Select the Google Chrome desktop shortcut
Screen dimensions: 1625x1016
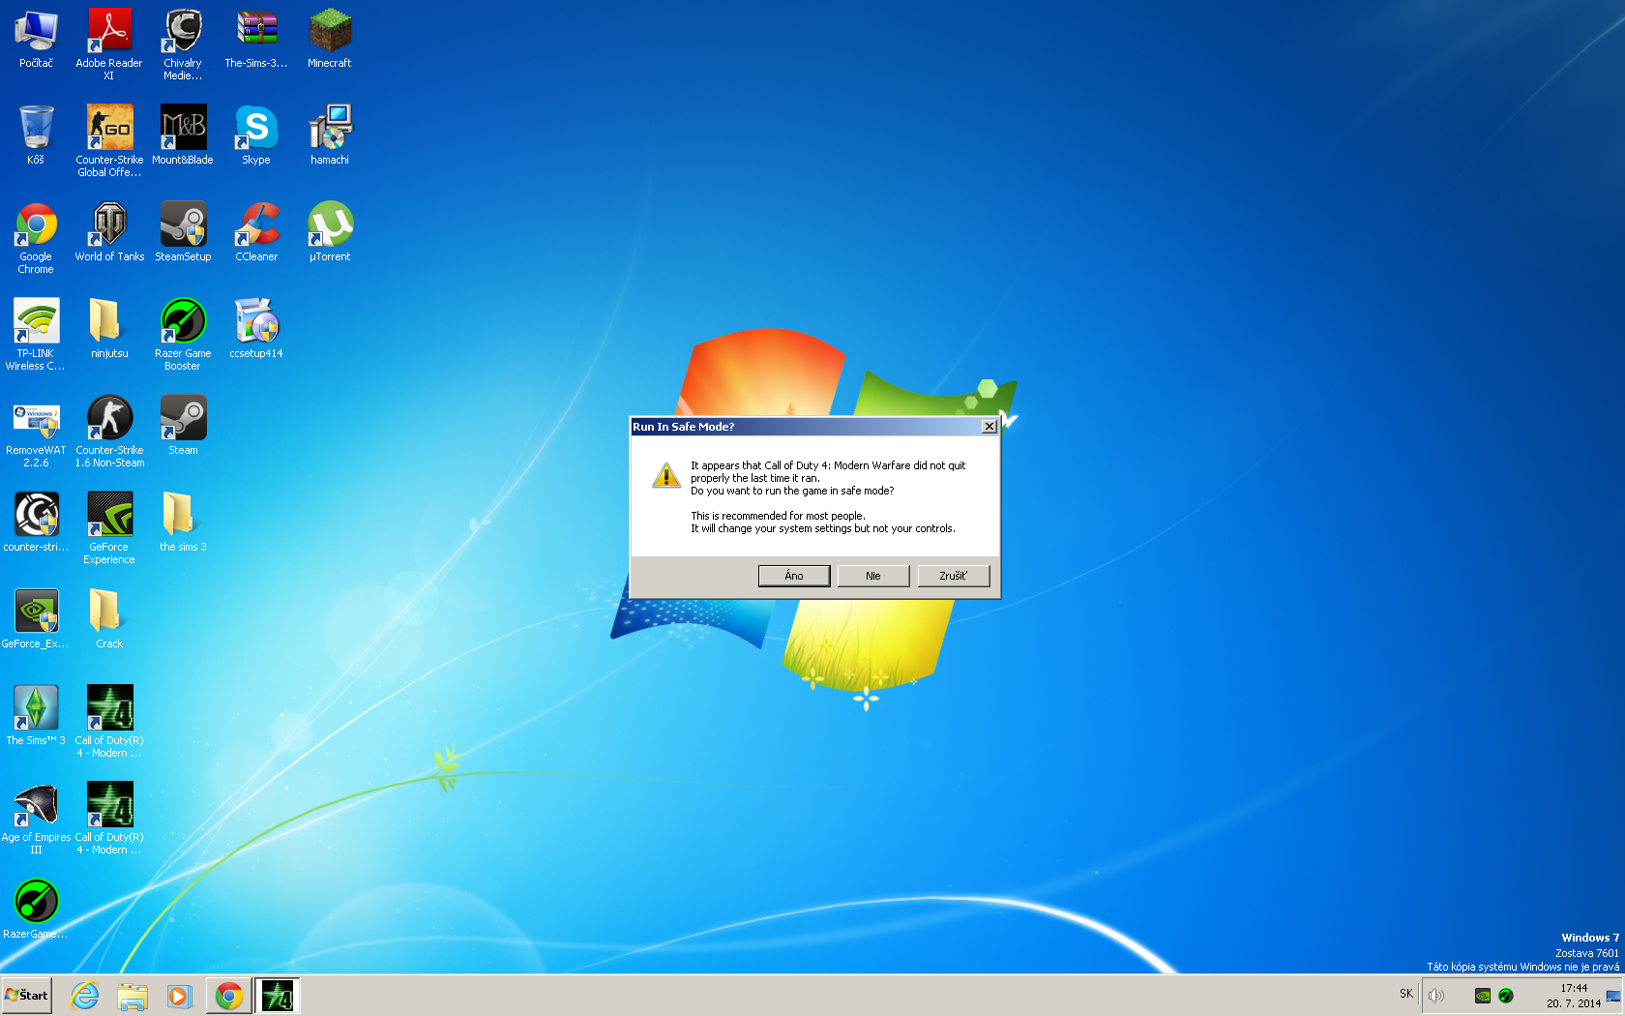36,238
